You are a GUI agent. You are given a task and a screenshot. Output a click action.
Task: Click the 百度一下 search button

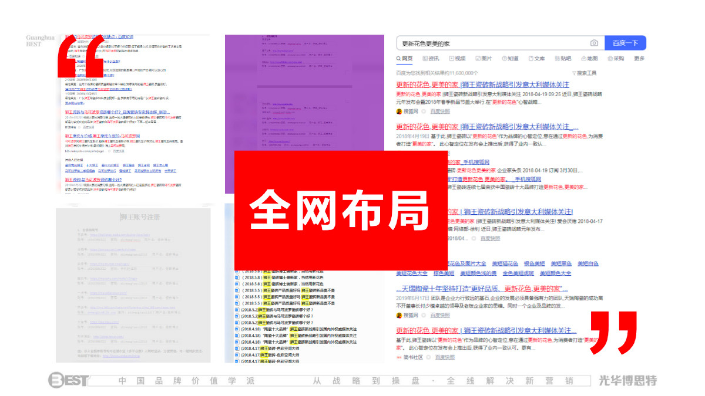click(625, 43)
